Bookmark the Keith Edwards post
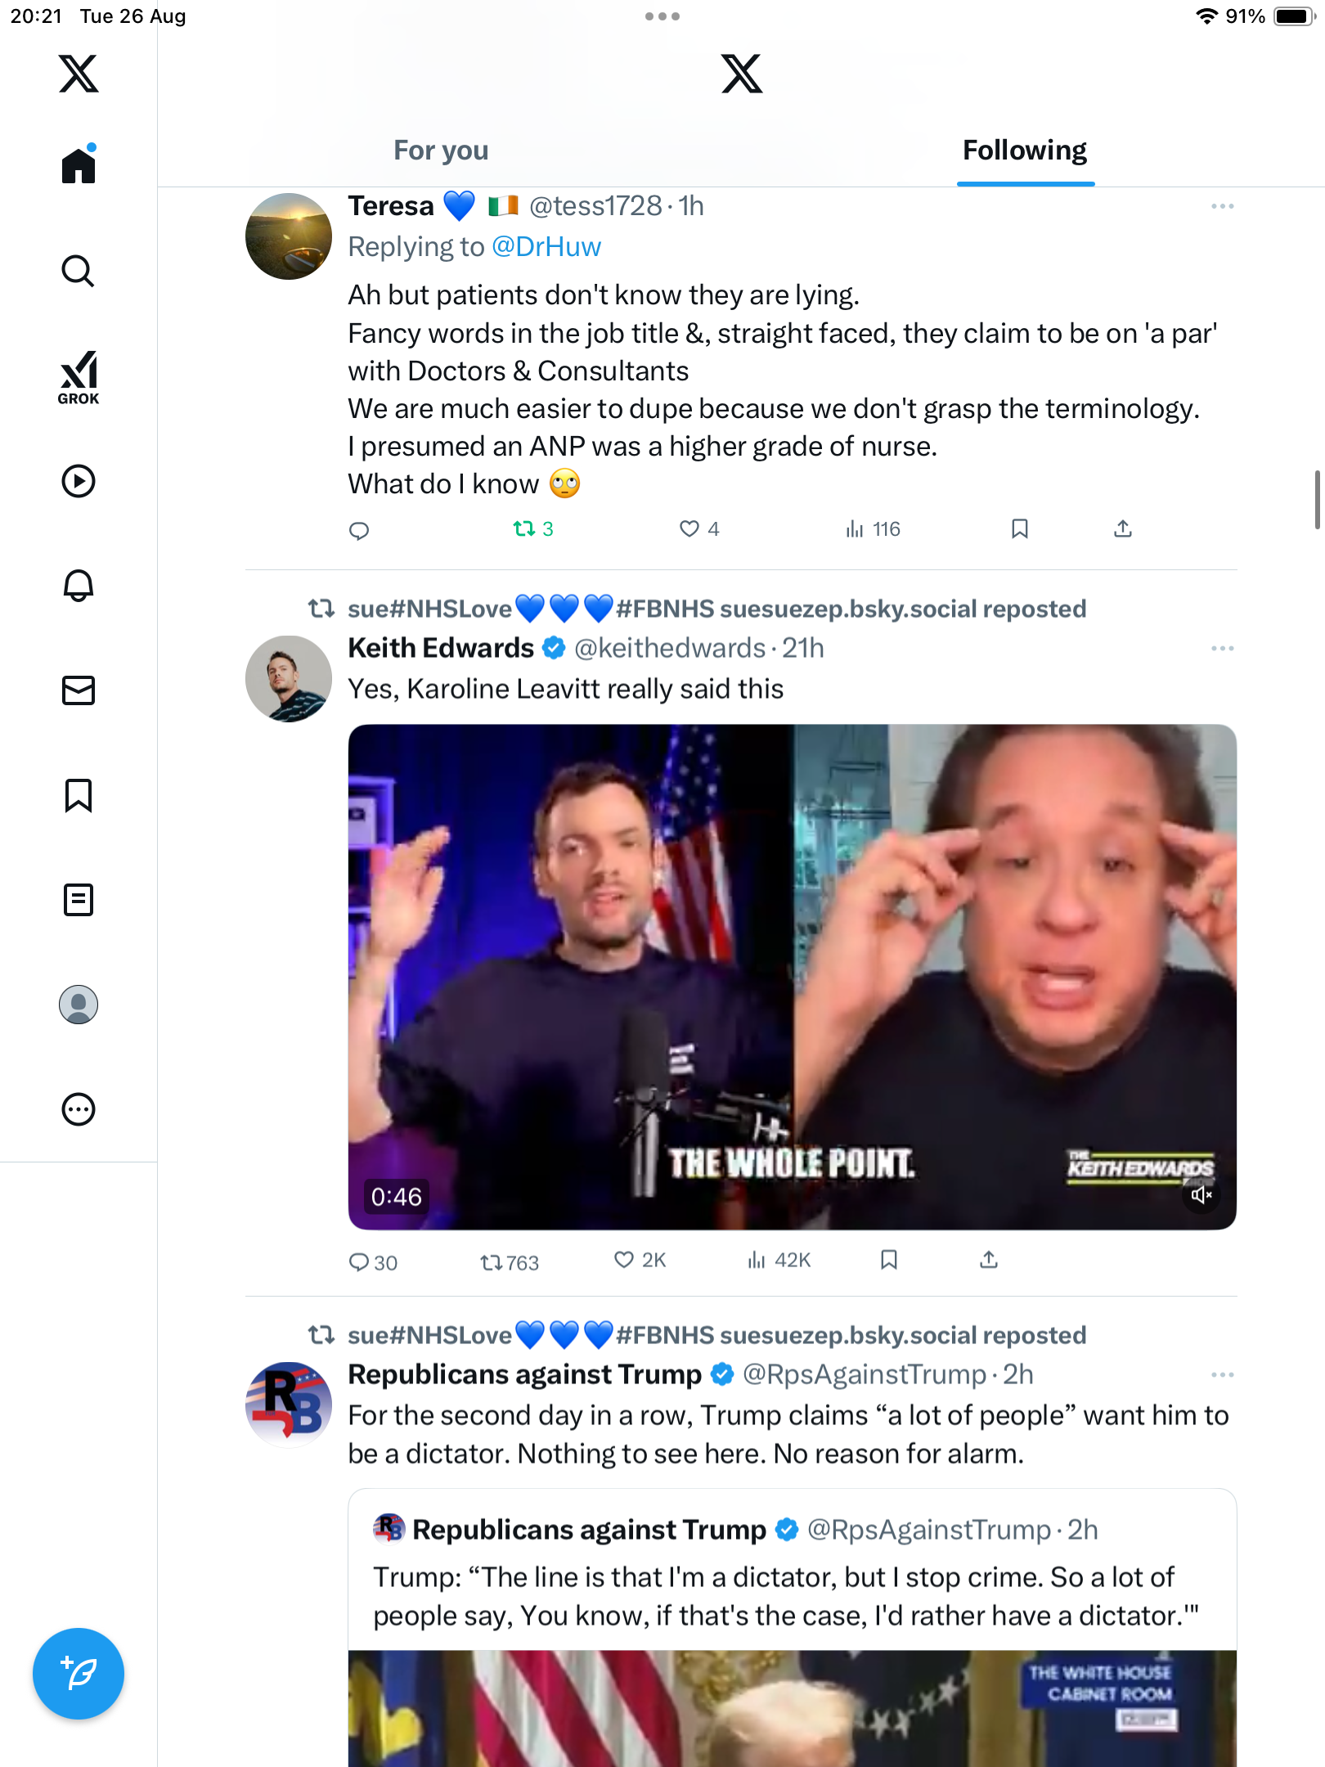Viewport: 1325px width, 1767px height. coord(889,1260)
